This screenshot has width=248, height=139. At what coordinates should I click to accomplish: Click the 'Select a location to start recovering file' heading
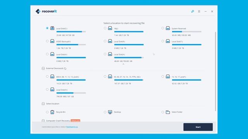124,23
